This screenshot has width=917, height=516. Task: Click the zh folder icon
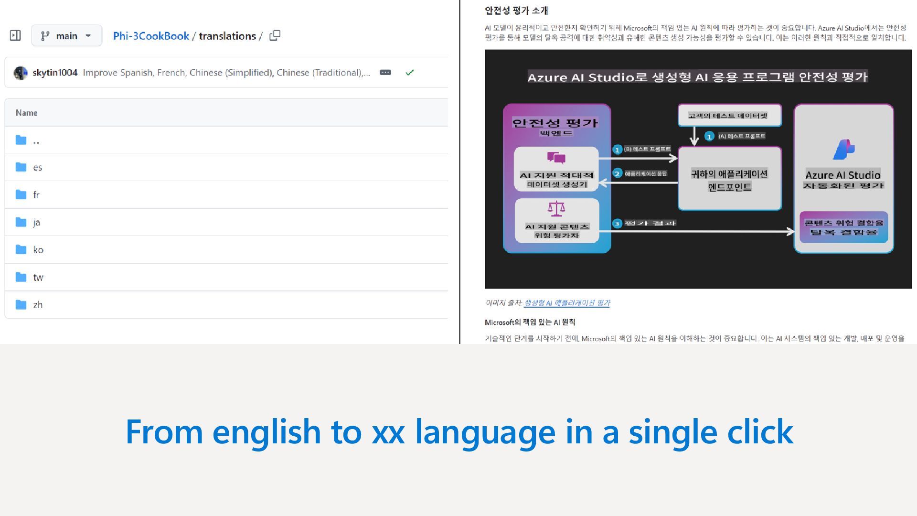coord(21,304)
